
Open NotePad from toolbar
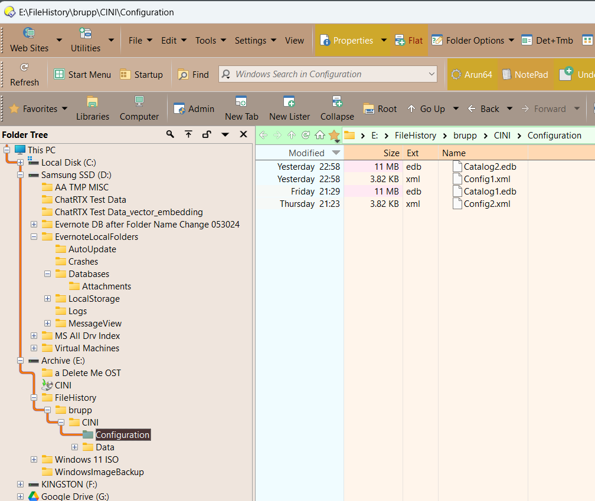[525, 75]
